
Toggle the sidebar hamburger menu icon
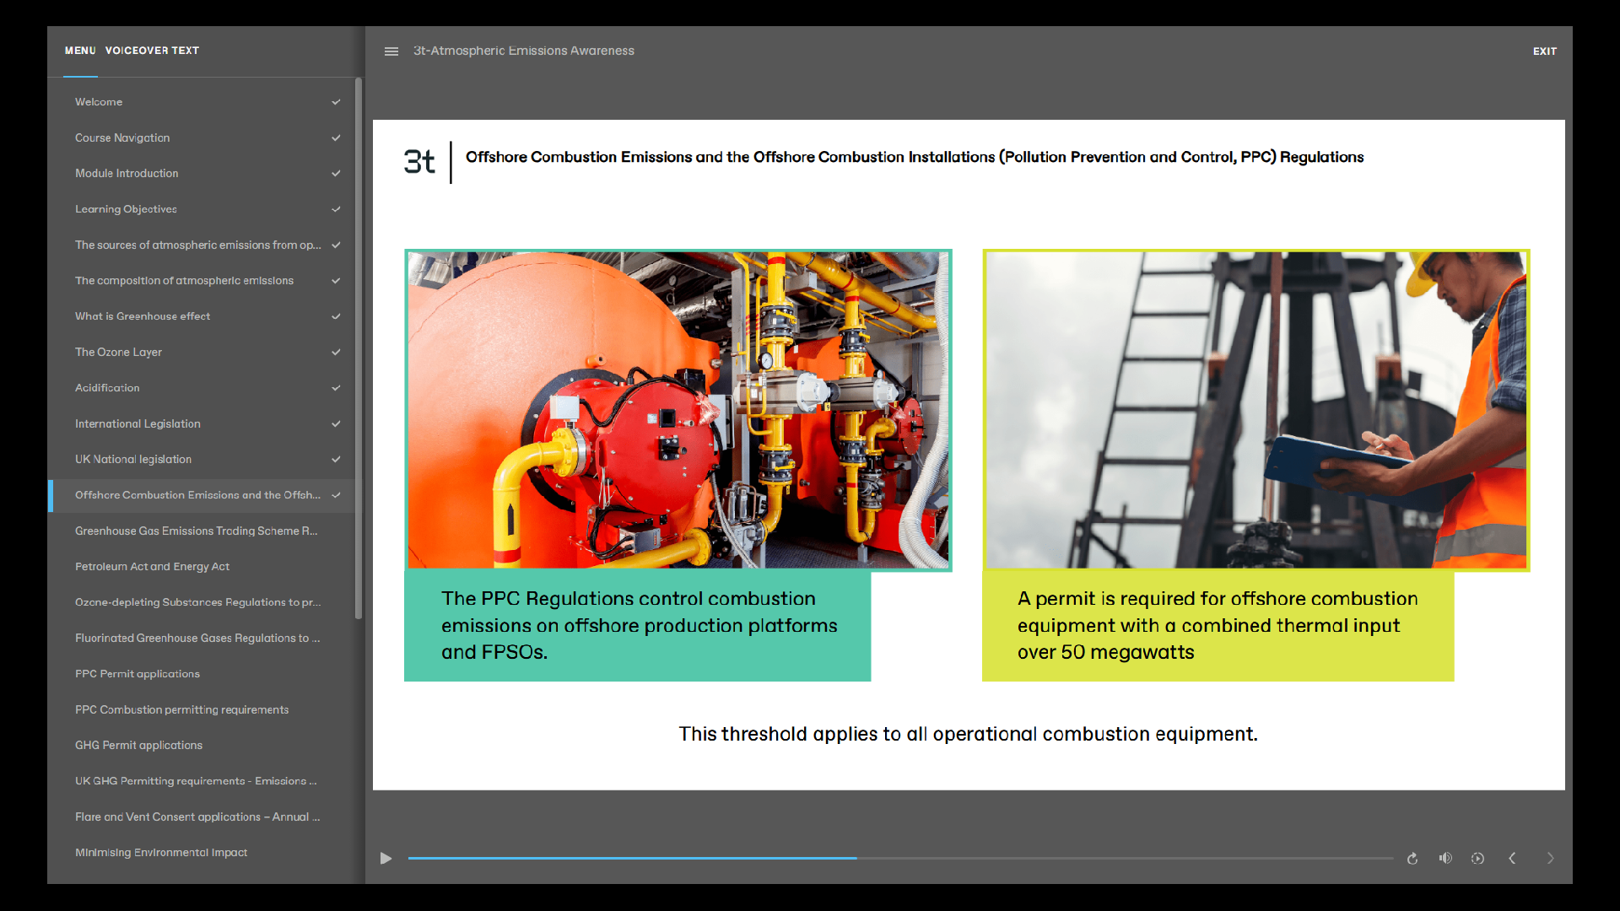(x=391, y=51)
